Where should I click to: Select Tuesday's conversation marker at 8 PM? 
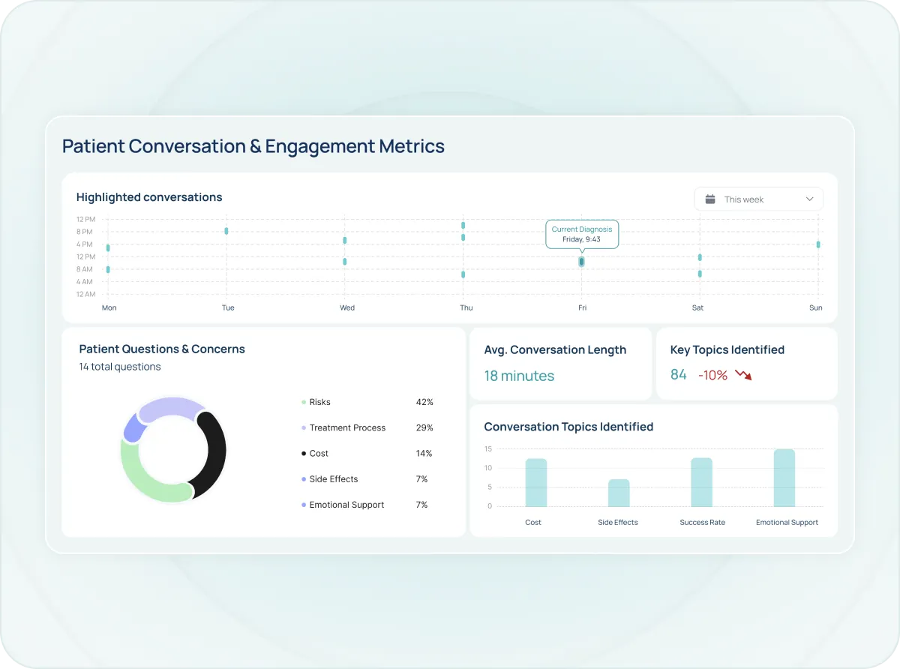[x=226, y=231]
